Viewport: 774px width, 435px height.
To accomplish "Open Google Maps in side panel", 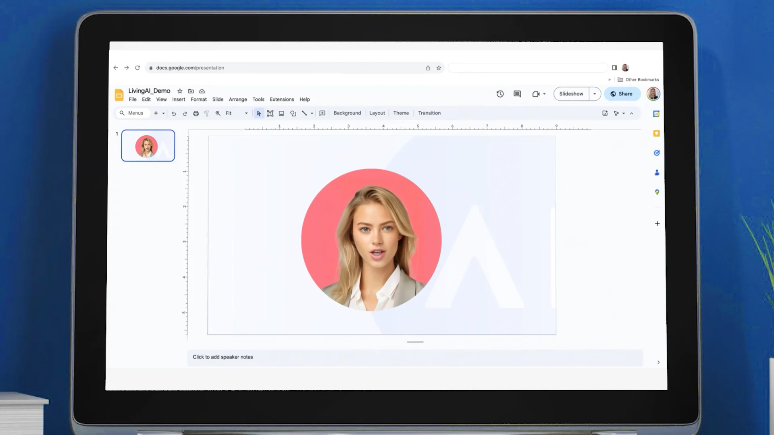I will click(x=657, y=192).
